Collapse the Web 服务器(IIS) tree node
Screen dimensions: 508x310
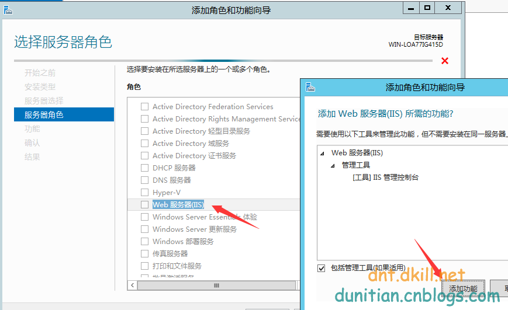point(322,154)
